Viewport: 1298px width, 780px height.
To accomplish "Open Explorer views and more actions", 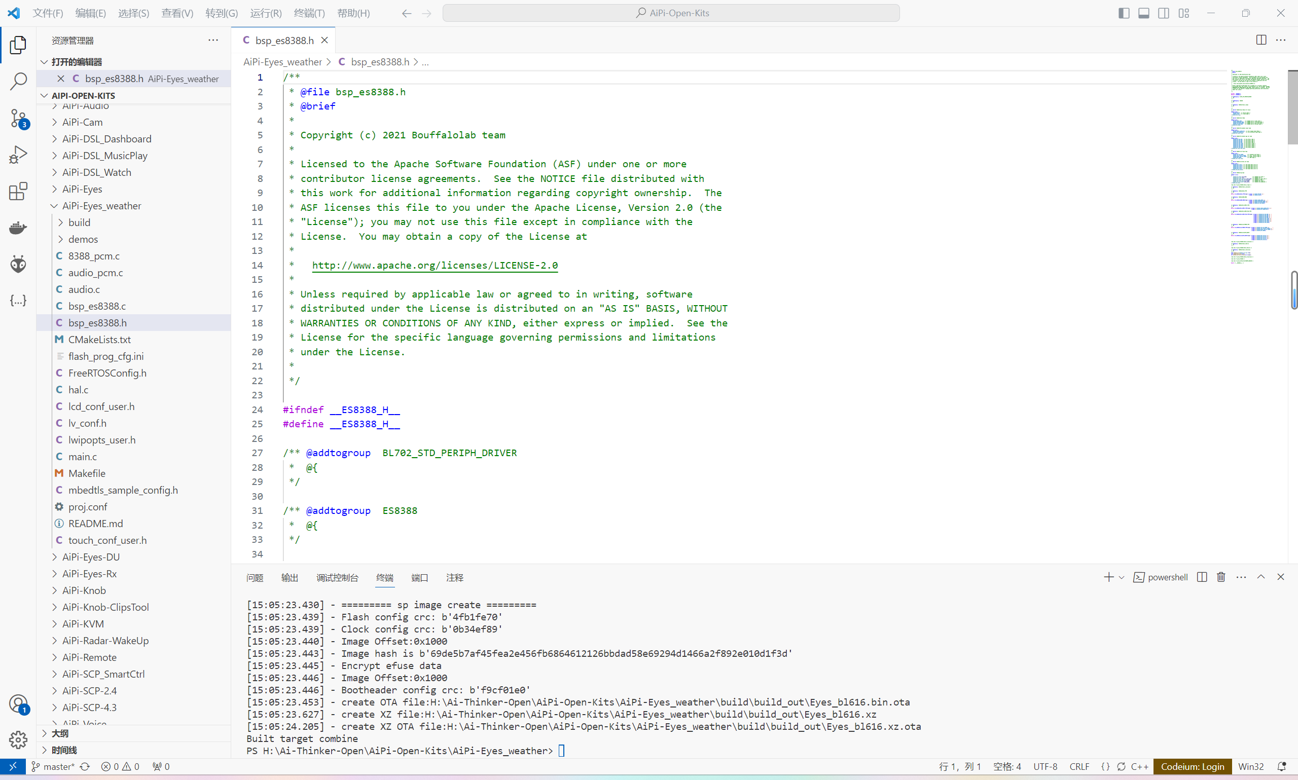I will [x=213, y=40].
